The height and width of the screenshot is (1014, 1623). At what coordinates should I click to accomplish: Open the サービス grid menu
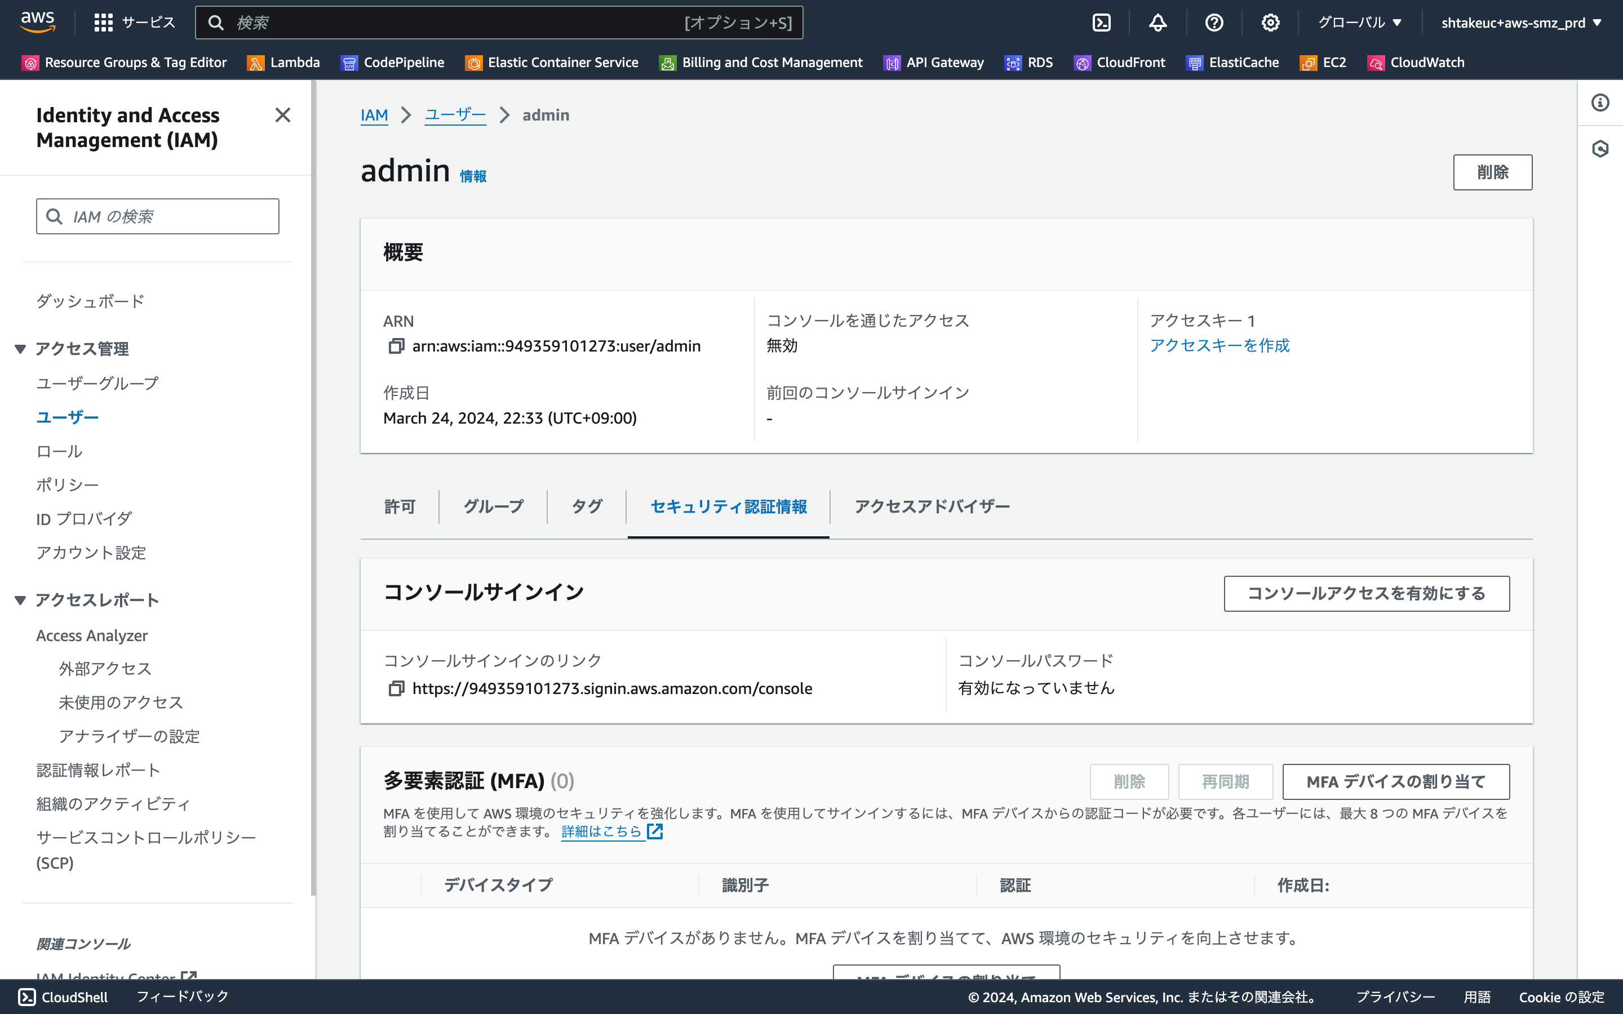(x=134, y=23)
